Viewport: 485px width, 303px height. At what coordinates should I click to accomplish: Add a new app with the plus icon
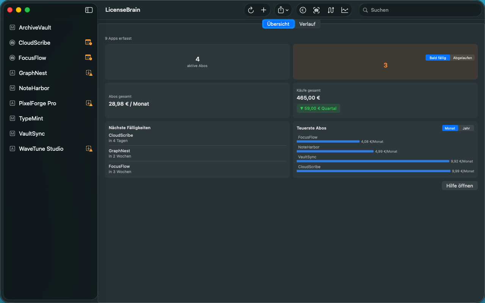[264, 10]
